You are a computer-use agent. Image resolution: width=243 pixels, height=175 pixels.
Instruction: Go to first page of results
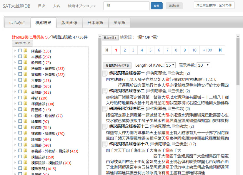tap(107, 50)
